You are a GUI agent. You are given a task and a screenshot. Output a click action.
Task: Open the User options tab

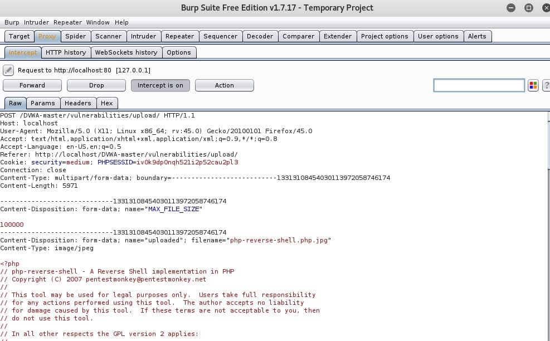[x=438, y=36]
